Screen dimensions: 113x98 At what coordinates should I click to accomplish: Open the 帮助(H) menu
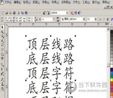click(106, 2)
